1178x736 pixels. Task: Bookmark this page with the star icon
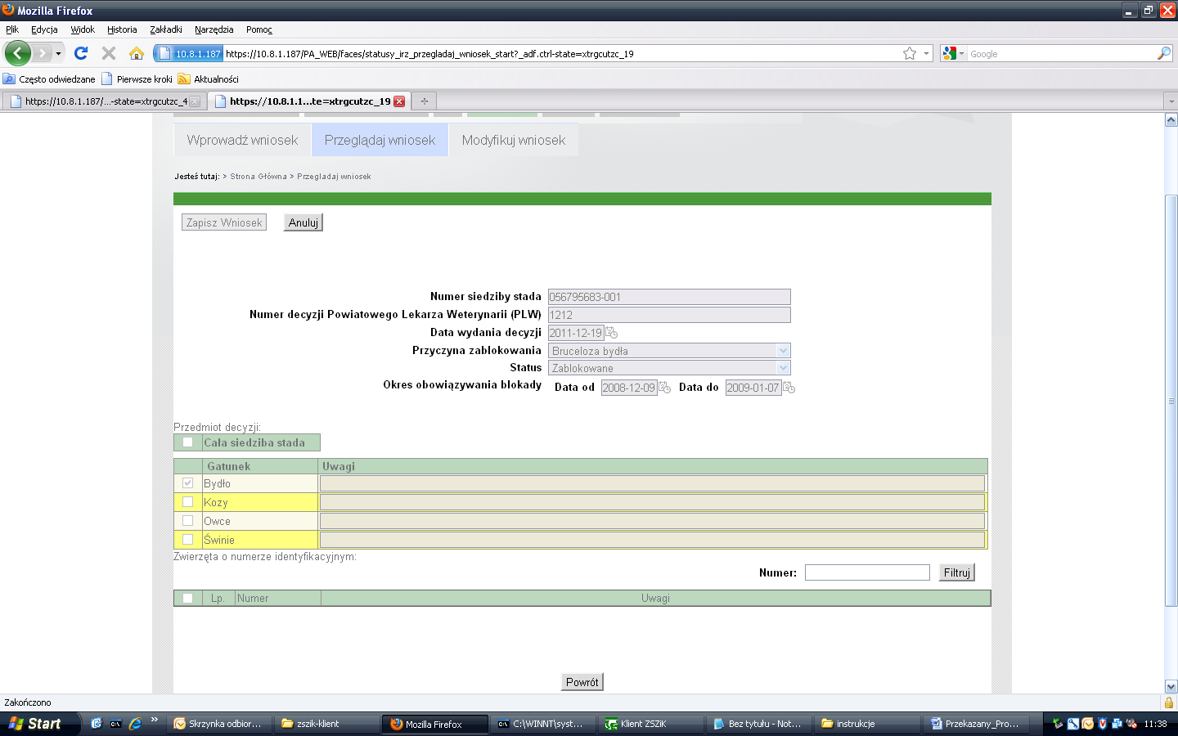909,53
